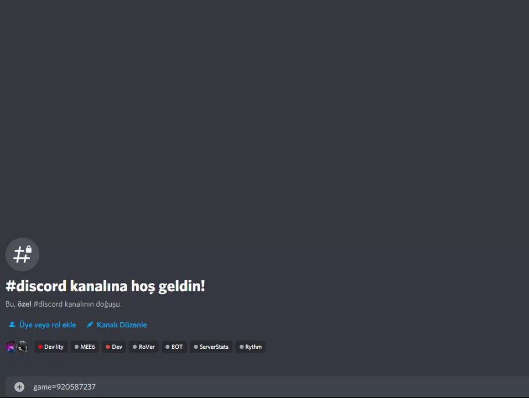Select the RoVer role chip

coord(144,347)
